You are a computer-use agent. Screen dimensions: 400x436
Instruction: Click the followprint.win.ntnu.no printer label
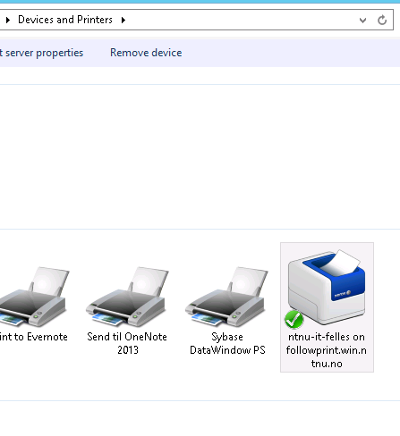point(327,350)
